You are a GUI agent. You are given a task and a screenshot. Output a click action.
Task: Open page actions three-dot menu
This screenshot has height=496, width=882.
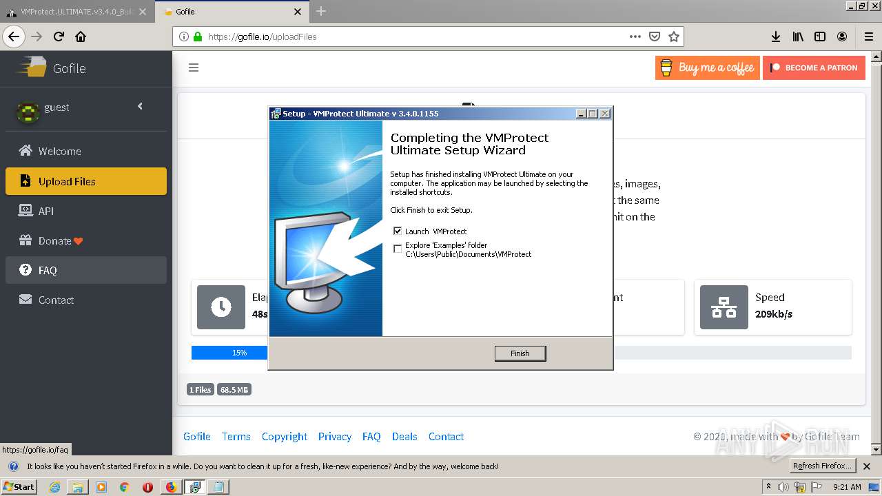point(635,37)
